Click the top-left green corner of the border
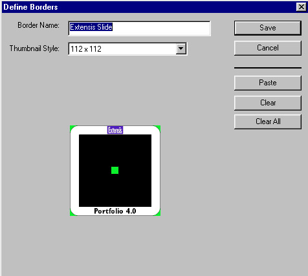This screenshot has width=308, height=276. tap(71, 127)
